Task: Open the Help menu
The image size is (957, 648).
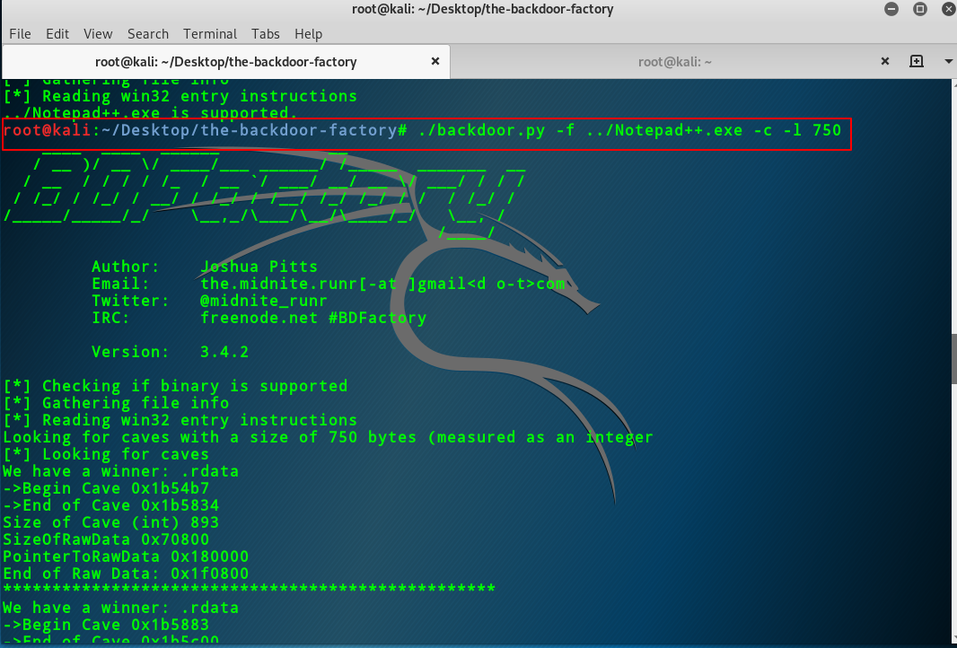Action: (308, 34)
